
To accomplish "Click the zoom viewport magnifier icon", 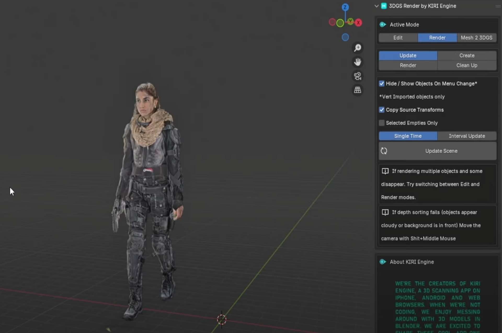I will click(x=357, y=48).
